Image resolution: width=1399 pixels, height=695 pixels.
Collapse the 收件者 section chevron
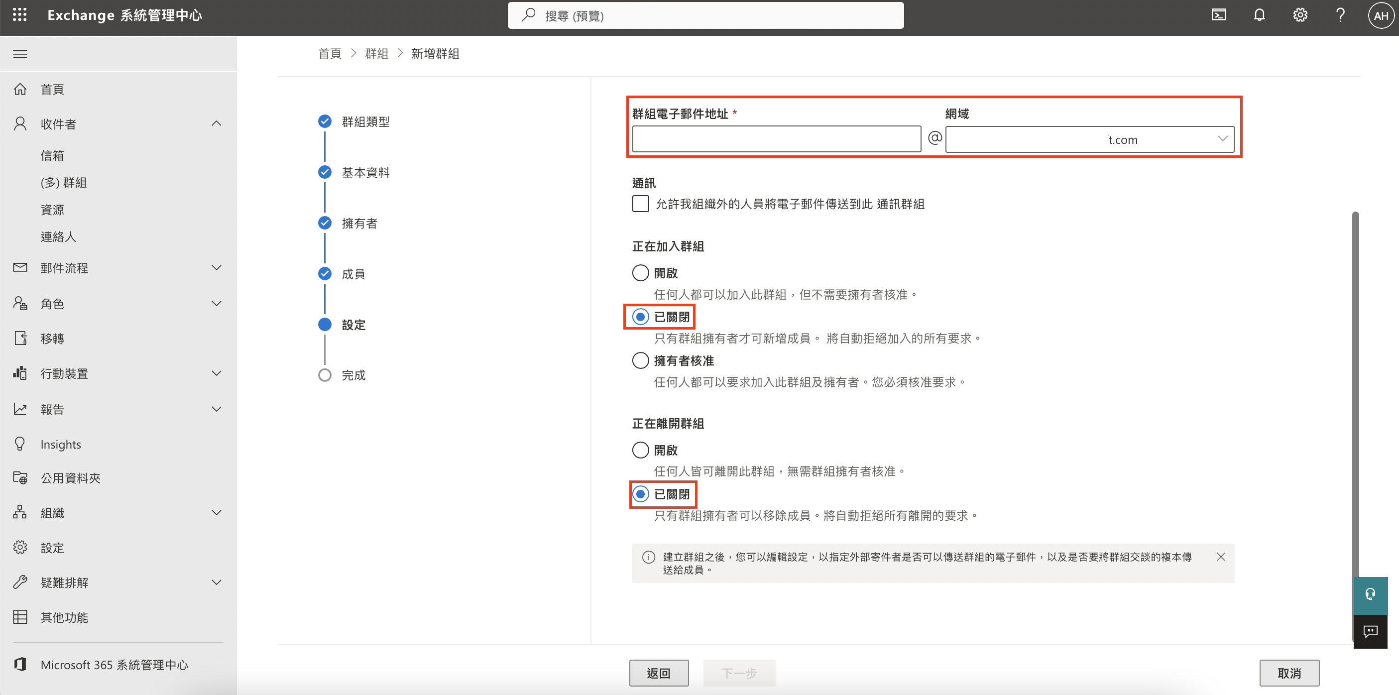(x=216, y=124)
